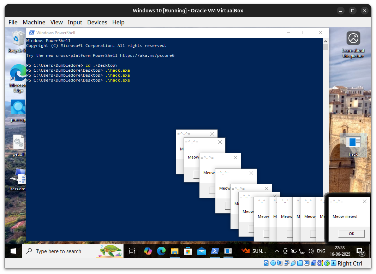
Task: Click the virtualization V indicator in VirtualBox status bar
Action: pos(320,263)
